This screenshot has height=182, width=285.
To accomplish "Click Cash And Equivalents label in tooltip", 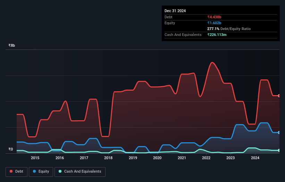I will pos(183,35).
